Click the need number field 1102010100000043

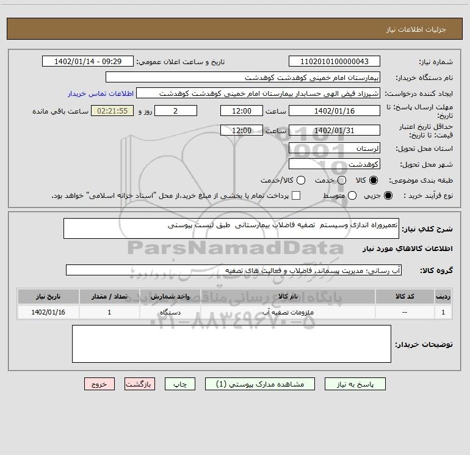click(334, 62)
